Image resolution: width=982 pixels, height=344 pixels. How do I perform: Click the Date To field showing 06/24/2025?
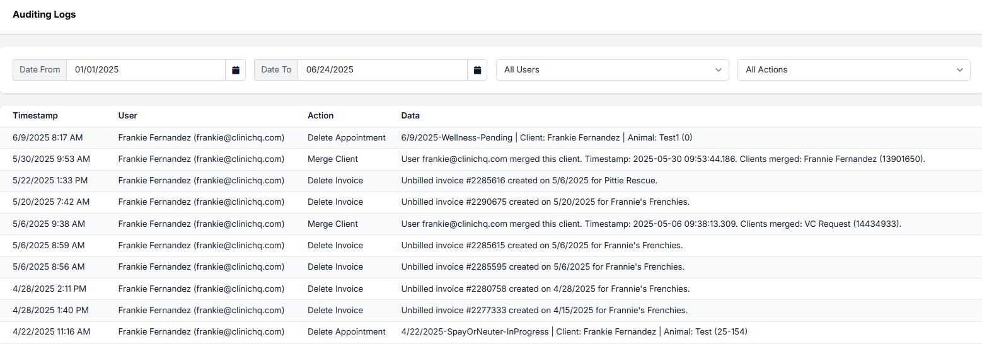(382, 70)
